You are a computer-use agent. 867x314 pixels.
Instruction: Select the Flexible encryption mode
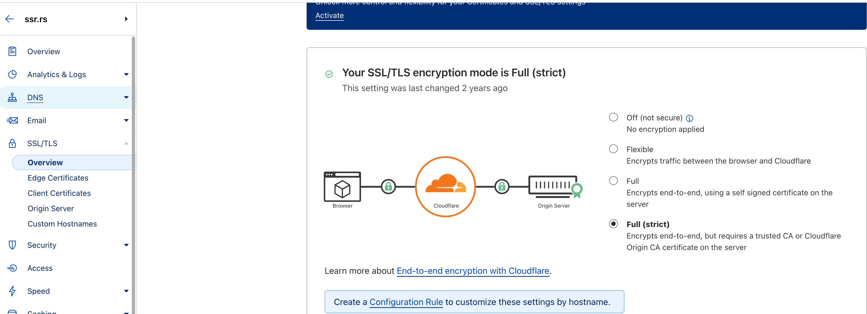click(613, 149)
